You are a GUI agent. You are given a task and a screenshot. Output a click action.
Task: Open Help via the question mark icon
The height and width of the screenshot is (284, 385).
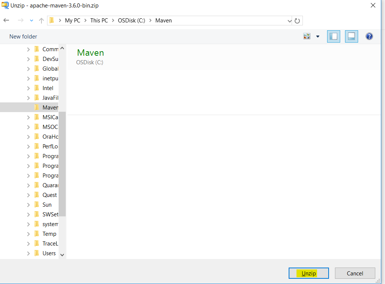(369, 36)
